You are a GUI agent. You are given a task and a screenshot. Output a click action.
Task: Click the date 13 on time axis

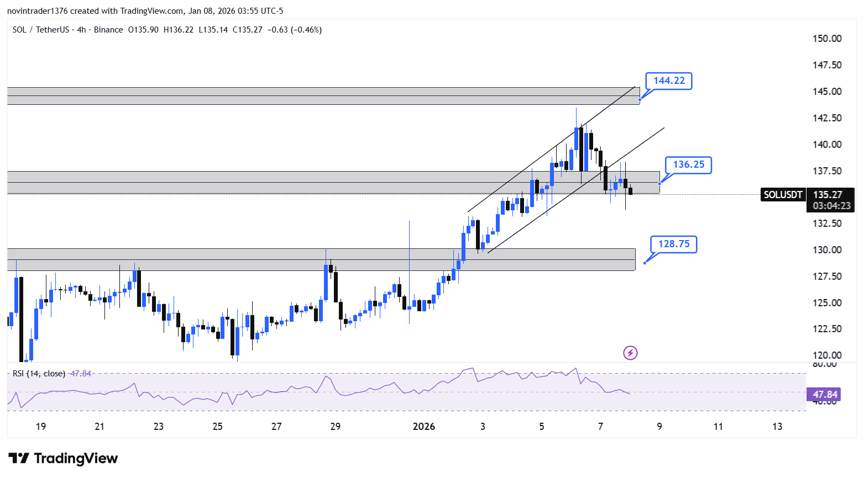pos(777,427)
